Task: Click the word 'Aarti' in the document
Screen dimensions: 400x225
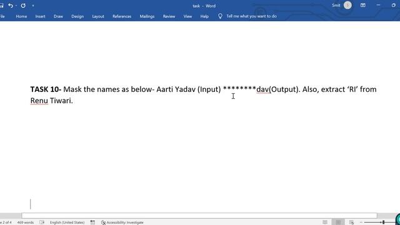Action: 164,89
